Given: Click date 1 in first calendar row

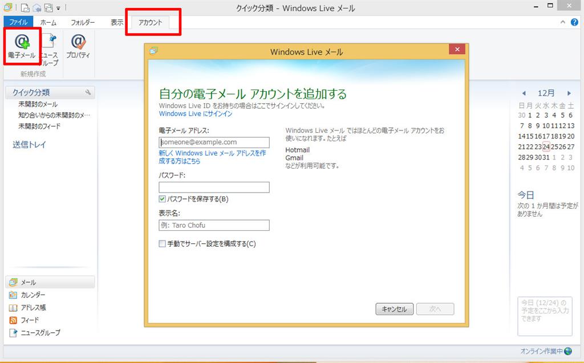Looking at the screenshot, I should pyautogui.click(x=530, y=115).
